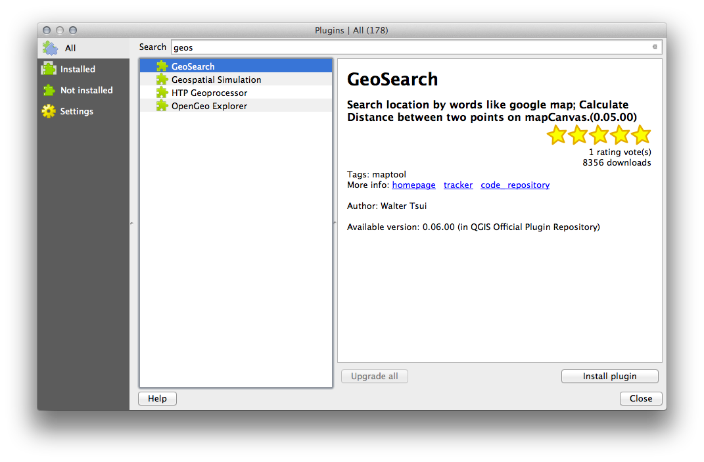Image resolution: width=704 pixels, height=462 pixels.
Task: Open the Help button
Action: pyautogui.click(x=157, y=398)
